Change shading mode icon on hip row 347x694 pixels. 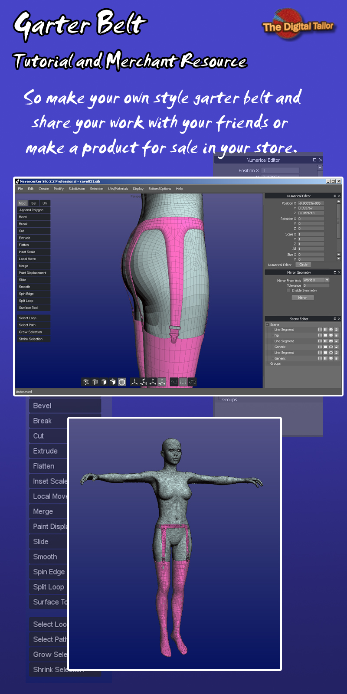pos(325,335)
